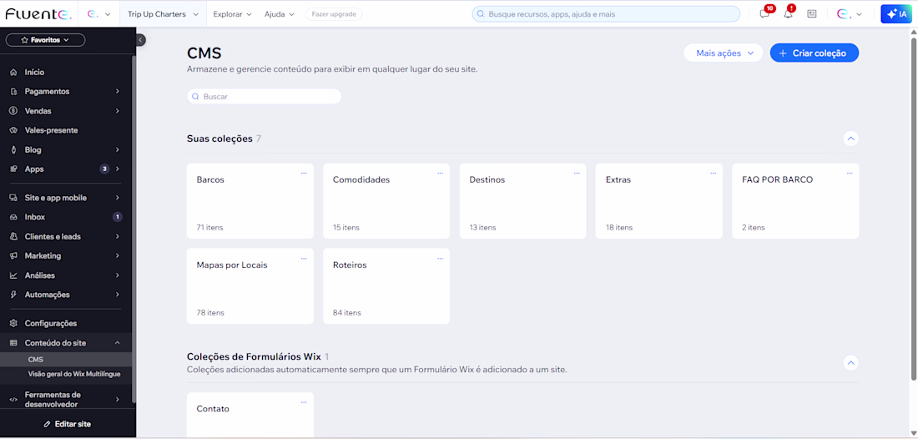Open more options for Roteiros collection

pyautogui.click(x=441, y=258)
